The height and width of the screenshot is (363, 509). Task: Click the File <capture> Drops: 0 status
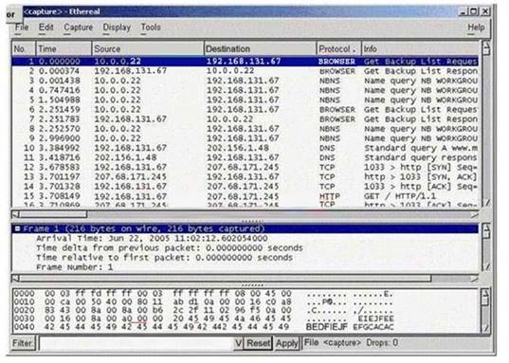tap(352, 343)
